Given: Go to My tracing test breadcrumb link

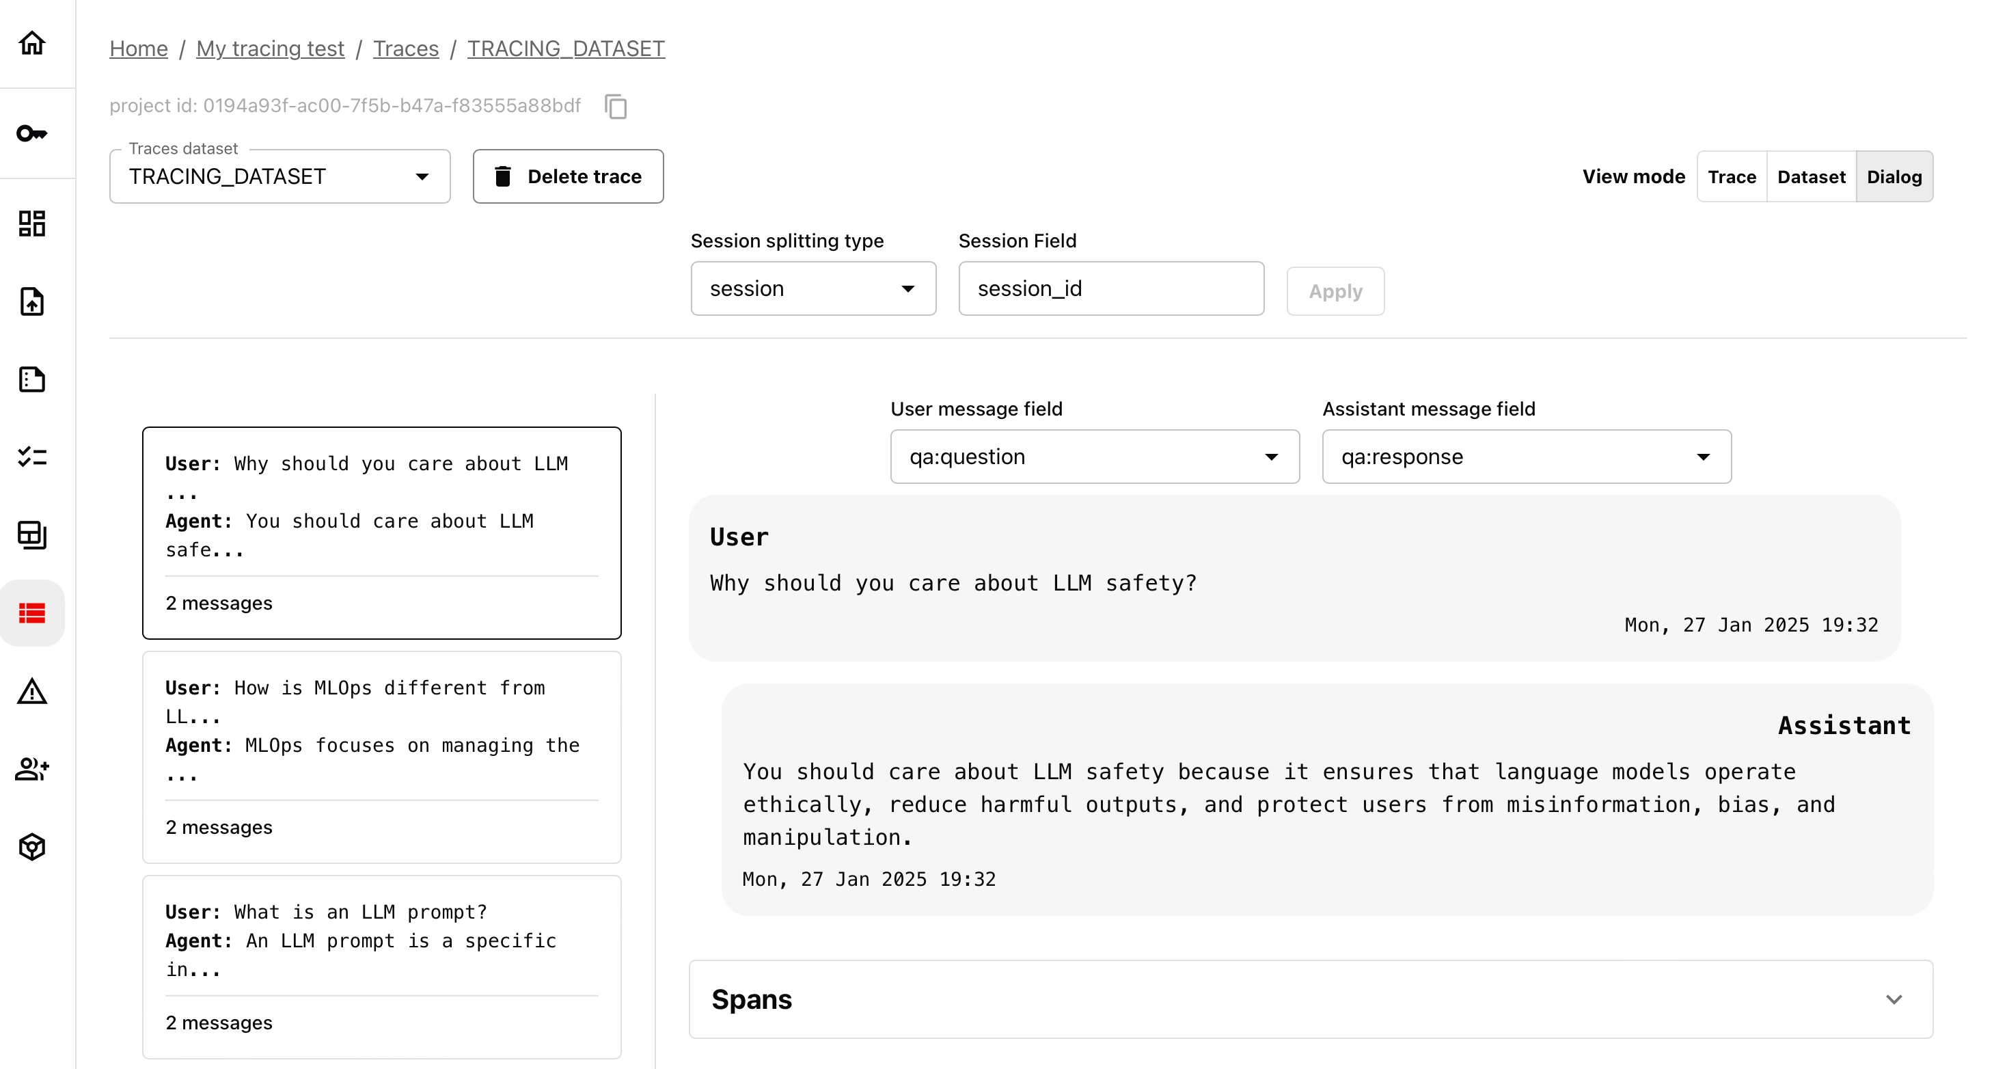Looking at the screenshot, I should (x=270, y=48).
